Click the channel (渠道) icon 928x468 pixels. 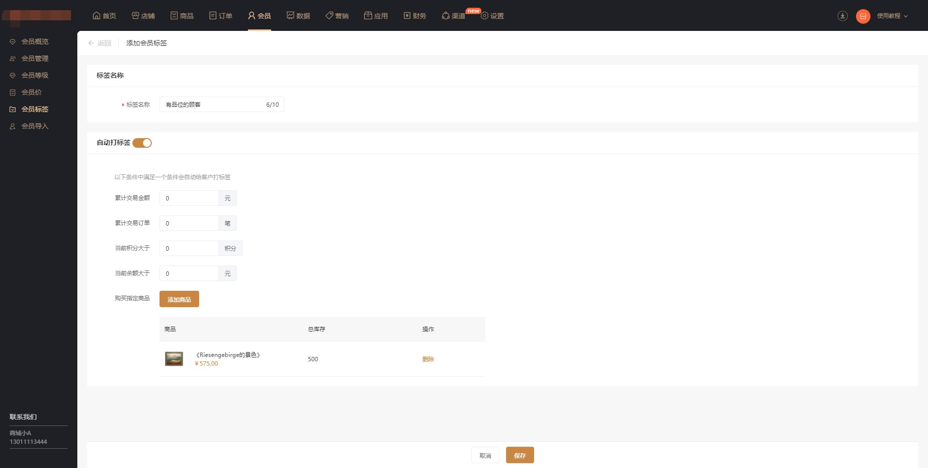point(446,15)
